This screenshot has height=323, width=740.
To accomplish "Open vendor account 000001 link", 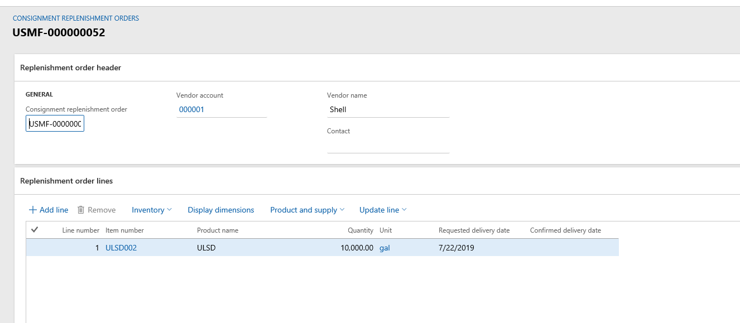I will click(x=191, y=109).
